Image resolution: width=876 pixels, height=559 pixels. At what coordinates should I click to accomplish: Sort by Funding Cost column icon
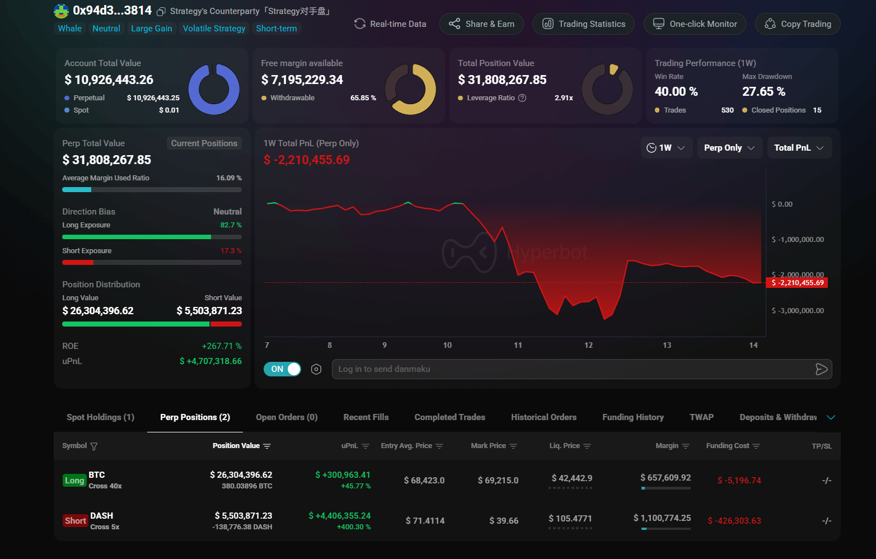[756, 446]
